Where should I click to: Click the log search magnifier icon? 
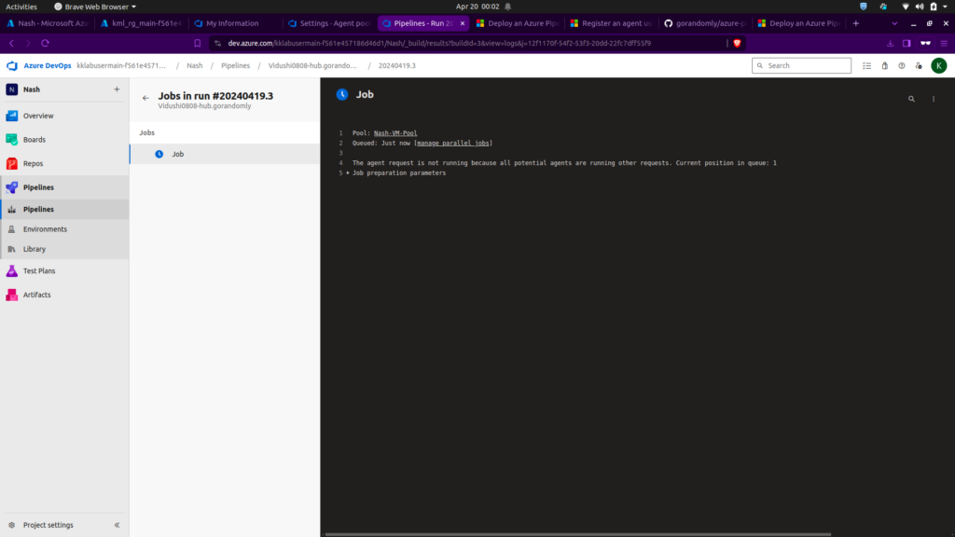(911, 99)
